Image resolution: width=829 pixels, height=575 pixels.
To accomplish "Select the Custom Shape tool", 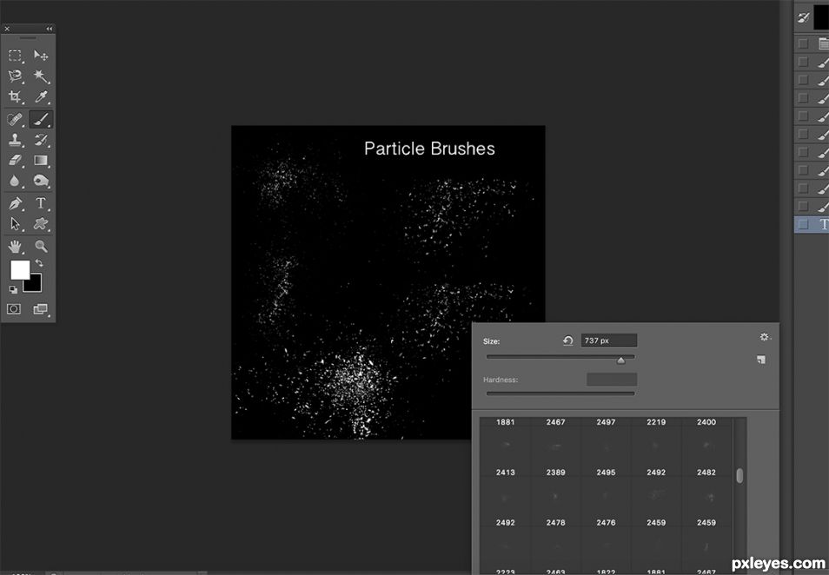I will point(41,224).
